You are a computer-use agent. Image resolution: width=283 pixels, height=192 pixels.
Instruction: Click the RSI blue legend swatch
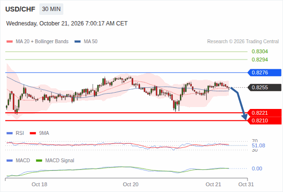pos(10,133)
